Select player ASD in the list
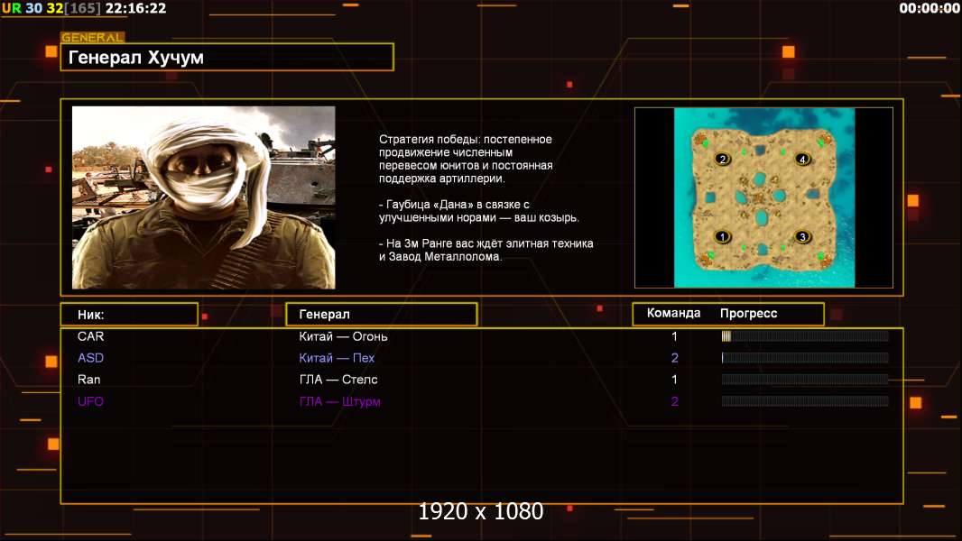This screenshot has width=962, height=541. pyautogui.click(x=91, y=358)
